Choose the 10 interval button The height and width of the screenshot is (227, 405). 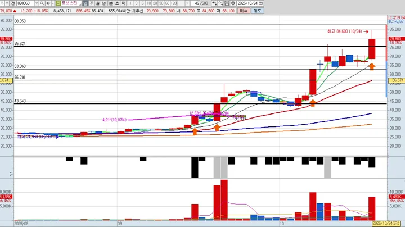(148, 3)
